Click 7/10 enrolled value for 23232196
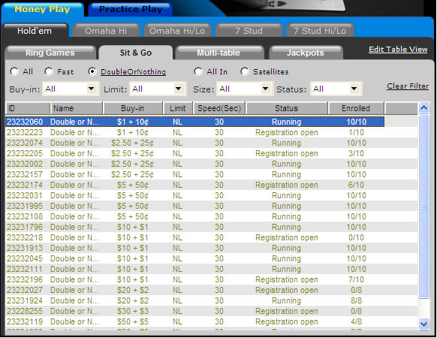 click(356, 279)
